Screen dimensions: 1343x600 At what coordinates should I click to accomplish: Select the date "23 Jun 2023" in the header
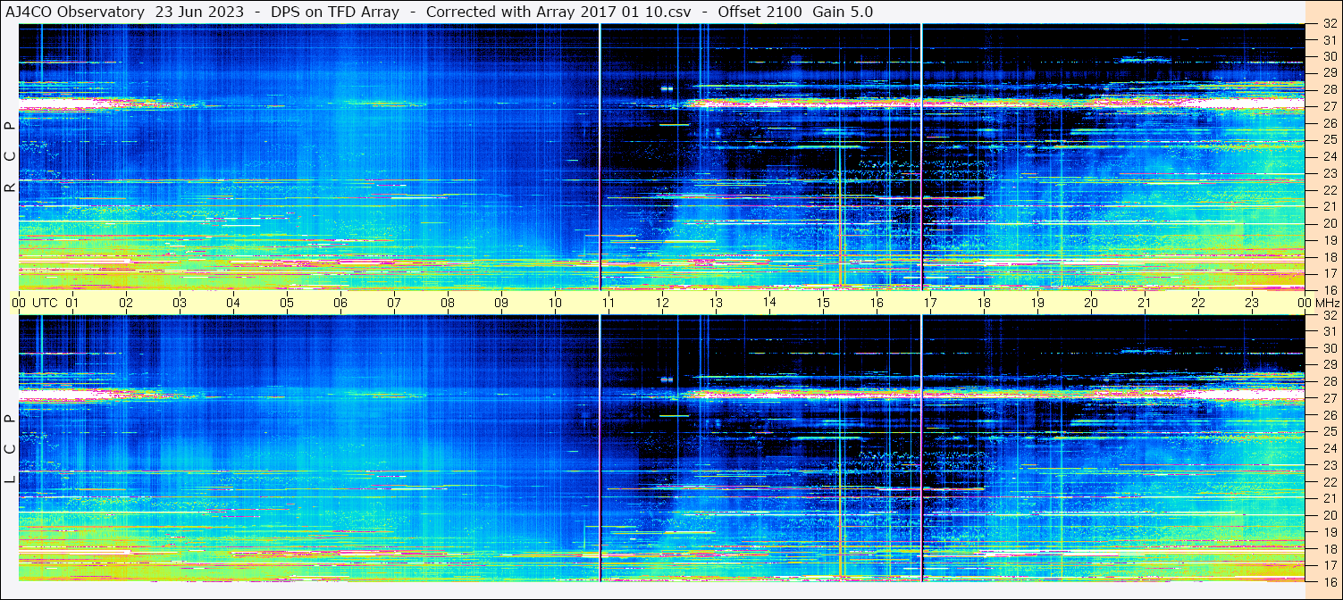[x=198, y=12]
